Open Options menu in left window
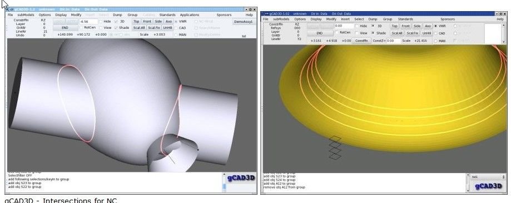The width and height of the screenshot is (511, 203). [44, 15]
